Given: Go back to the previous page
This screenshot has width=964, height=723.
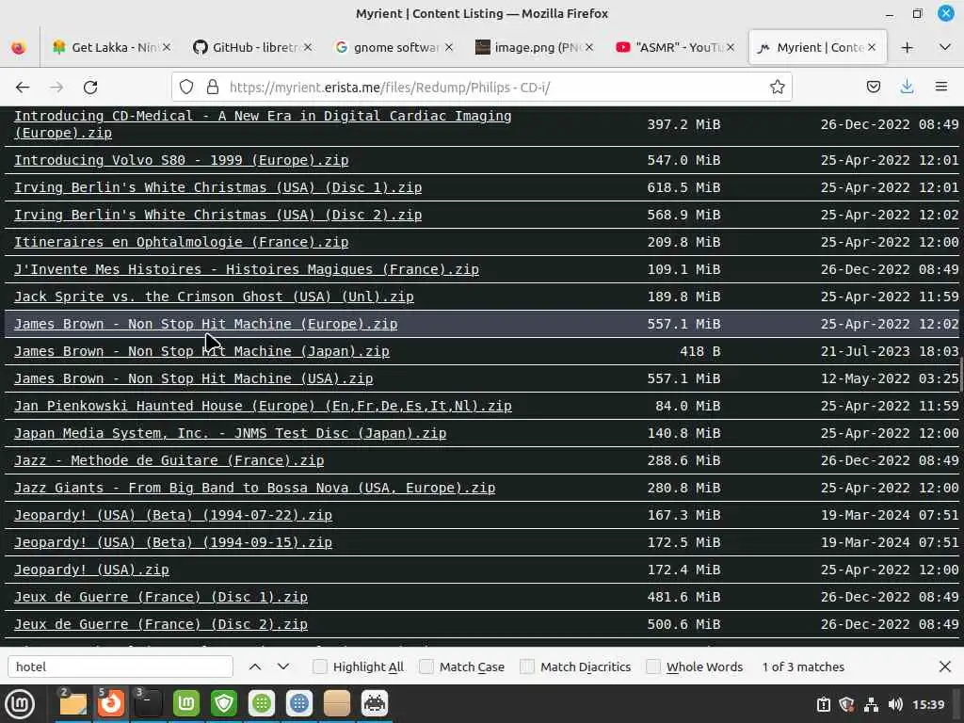Looking at the screenshot, I should [23, 88].
